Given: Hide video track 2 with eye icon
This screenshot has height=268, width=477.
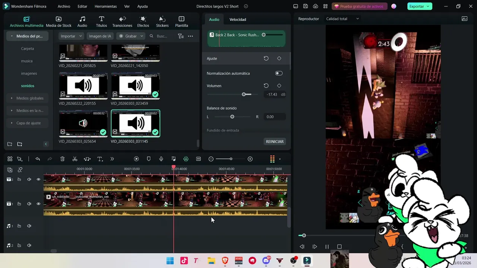Looking at the screenshot, I should (x=38, y=179).
